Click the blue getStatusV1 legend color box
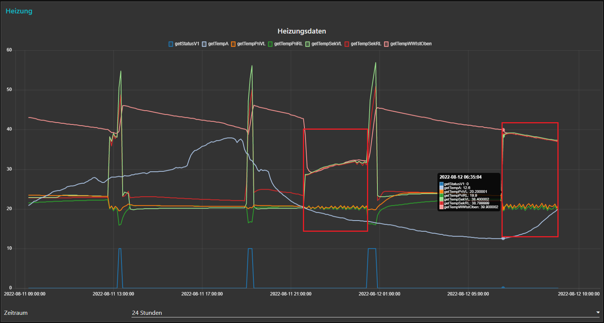The width and height of the screenshot is (604, 323). 171,44
